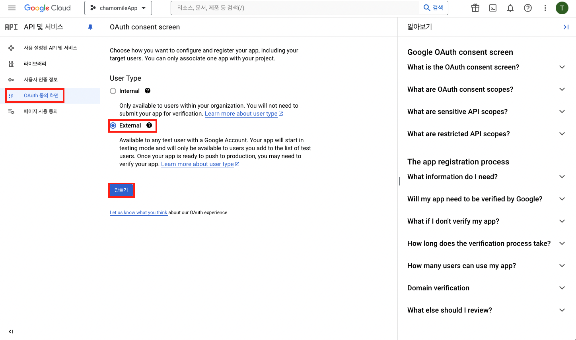
Task: Click the resource search input field
Action: pos(294,8)
